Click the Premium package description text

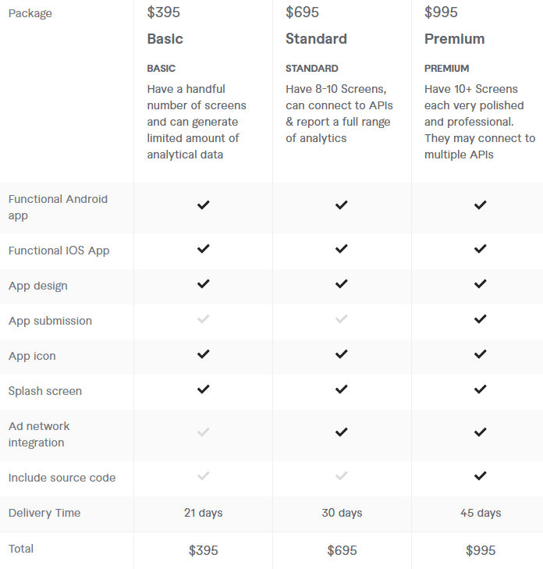pyautogui.click(x=480, y=122)
